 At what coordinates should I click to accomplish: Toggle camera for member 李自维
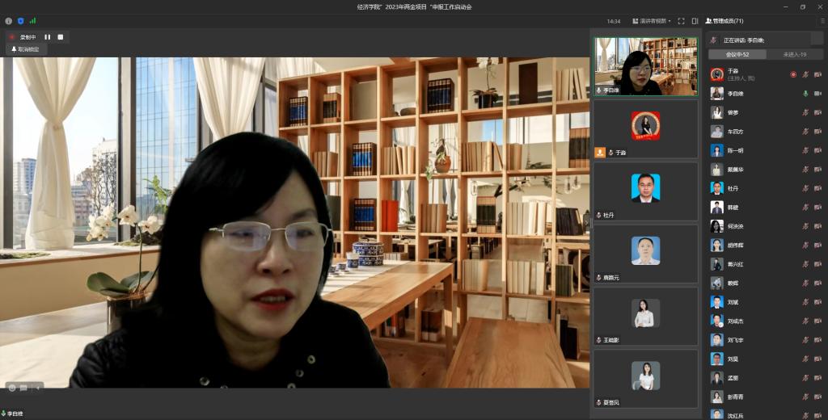tap(817, 93)
